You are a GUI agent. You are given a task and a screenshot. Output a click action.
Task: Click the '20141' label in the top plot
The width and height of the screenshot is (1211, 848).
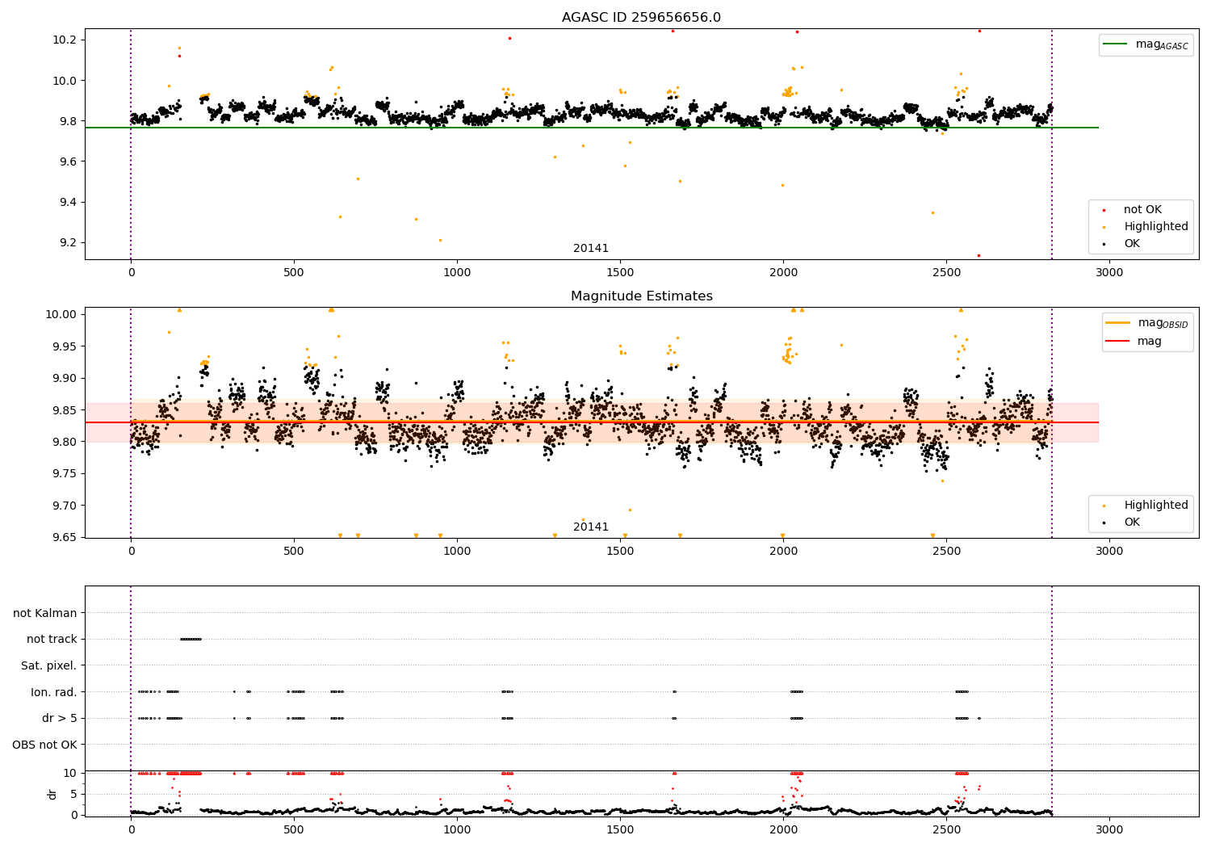tap(591, 248)
